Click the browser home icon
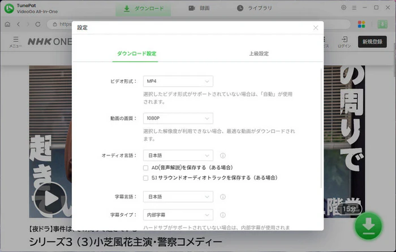The height and width of the screenshot is (252, 396). point(7,24)
